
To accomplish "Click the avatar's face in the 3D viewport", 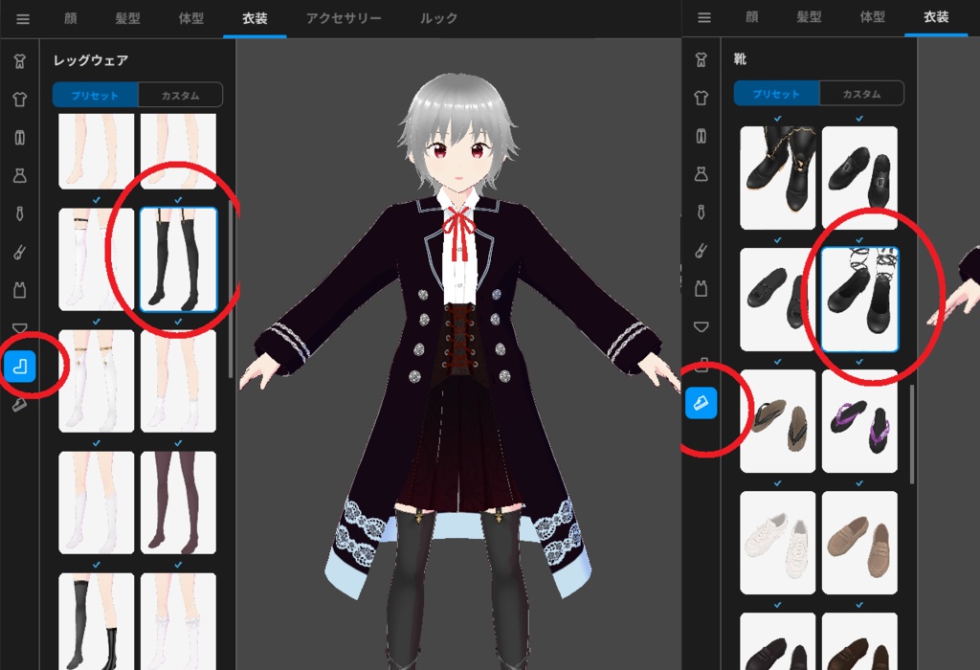I will [458, 155].
